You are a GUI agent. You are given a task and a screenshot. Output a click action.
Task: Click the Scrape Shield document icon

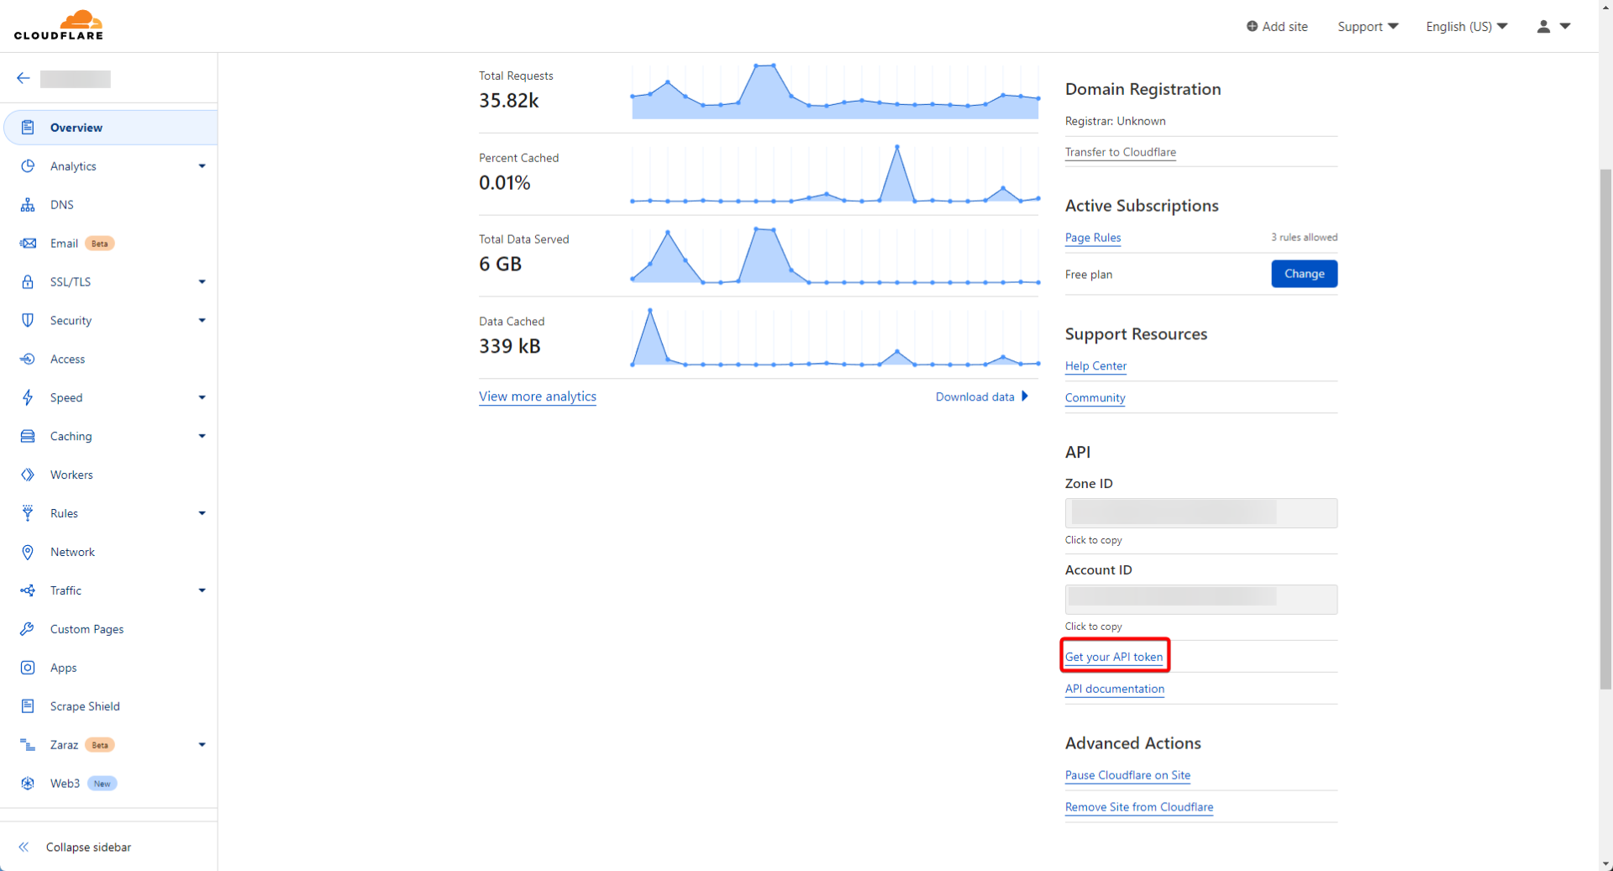pyautogui.click(x=28, y=706)
